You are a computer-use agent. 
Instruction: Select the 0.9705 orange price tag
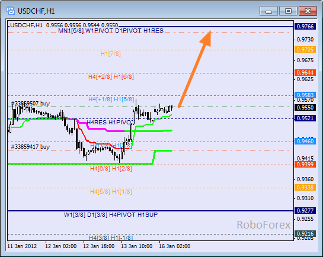tap(305, 50)
